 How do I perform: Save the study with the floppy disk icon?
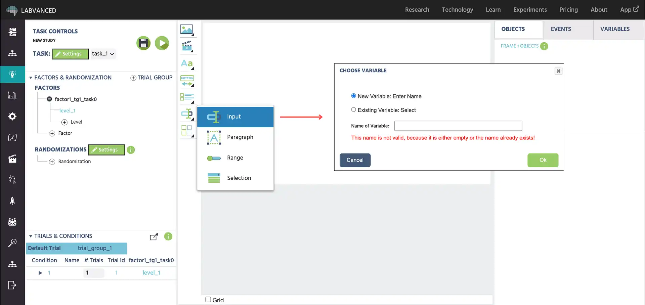coord(143,43)
